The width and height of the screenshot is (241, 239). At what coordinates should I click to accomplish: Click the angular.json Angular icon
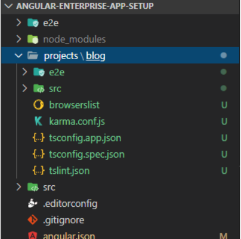pyautogui.click(x=33, y=235)
